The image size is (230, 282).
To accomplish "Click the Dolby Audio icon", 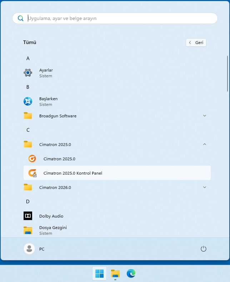I will point(28,216).
